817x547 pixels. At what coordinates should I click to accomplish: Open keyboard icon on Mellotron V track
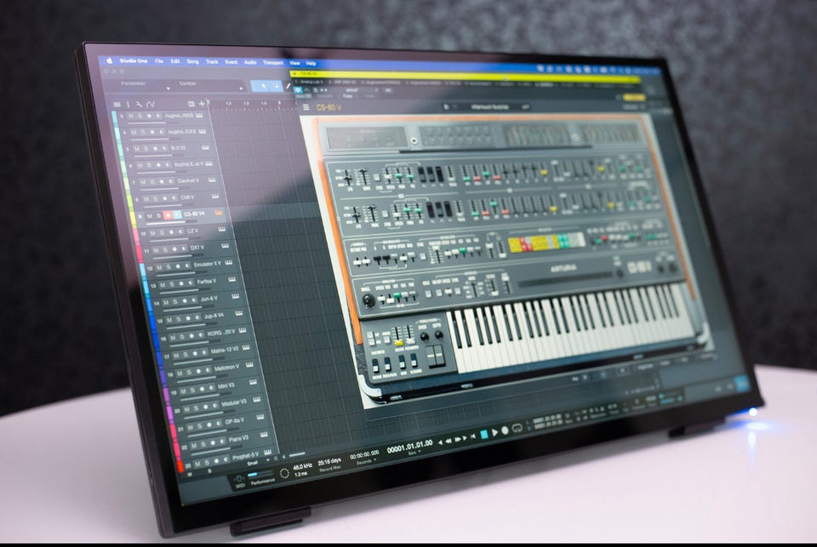point(249,365)
